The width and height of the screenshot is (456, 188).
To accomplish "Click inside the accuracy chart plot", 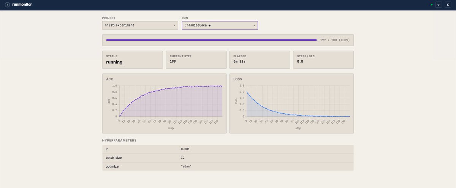I will [x=171, y=101].
